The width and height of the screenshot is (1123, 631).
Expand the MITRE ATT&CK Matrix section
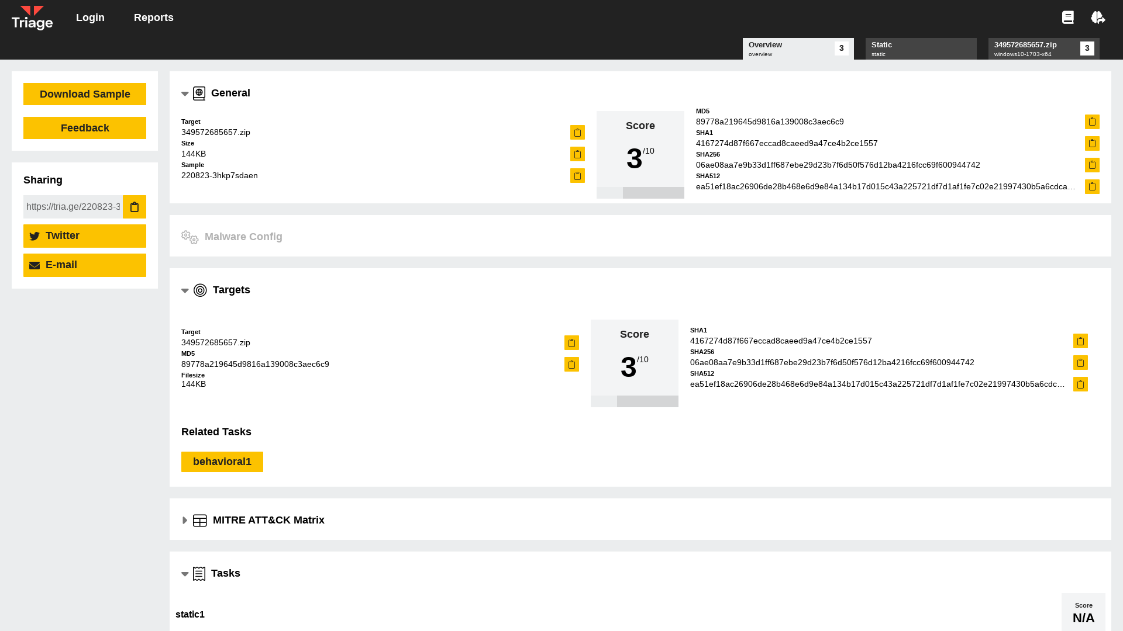[185, 520]
